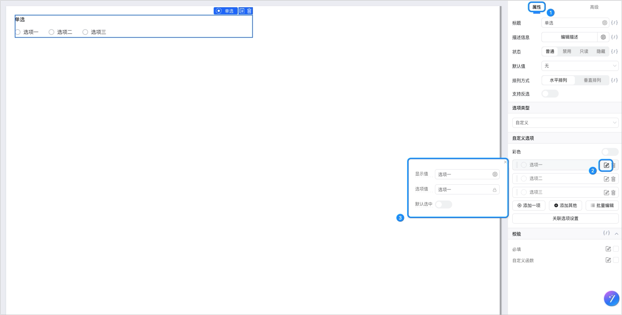Click edit icon beside 必填 validation

(x=608, y=249)
